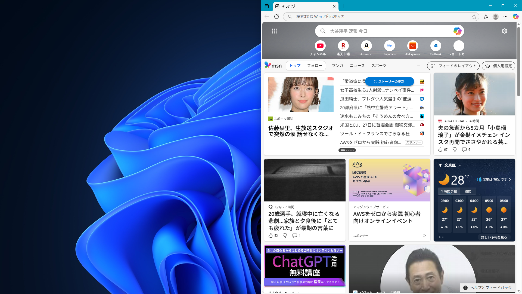Select the スポーツ tab in MSN feed
This screenshot has height=294, width=522.
[x=379, y=66]
